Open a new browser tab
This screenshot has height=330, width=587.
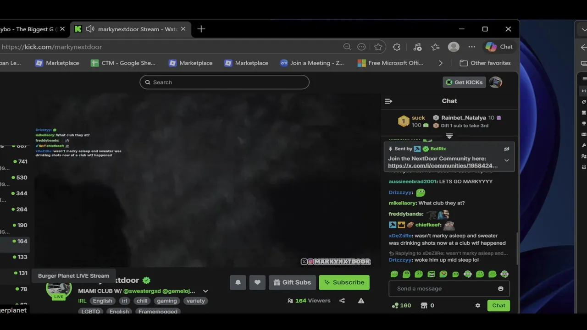201,29
